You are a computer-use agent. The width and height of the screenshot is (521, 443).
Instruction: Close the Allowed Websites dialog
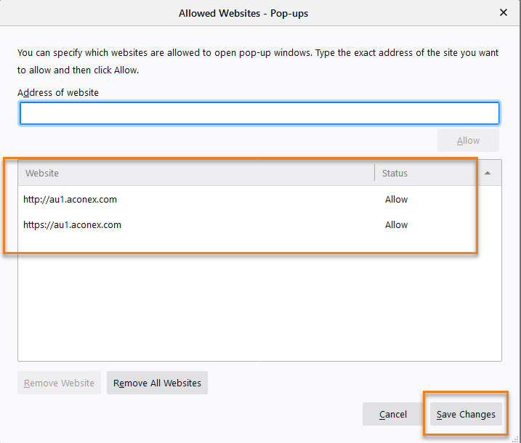(503, 12)
